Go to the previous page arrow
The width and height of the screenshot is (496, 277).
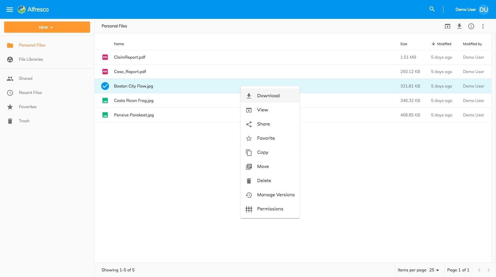tap(479, 270)
